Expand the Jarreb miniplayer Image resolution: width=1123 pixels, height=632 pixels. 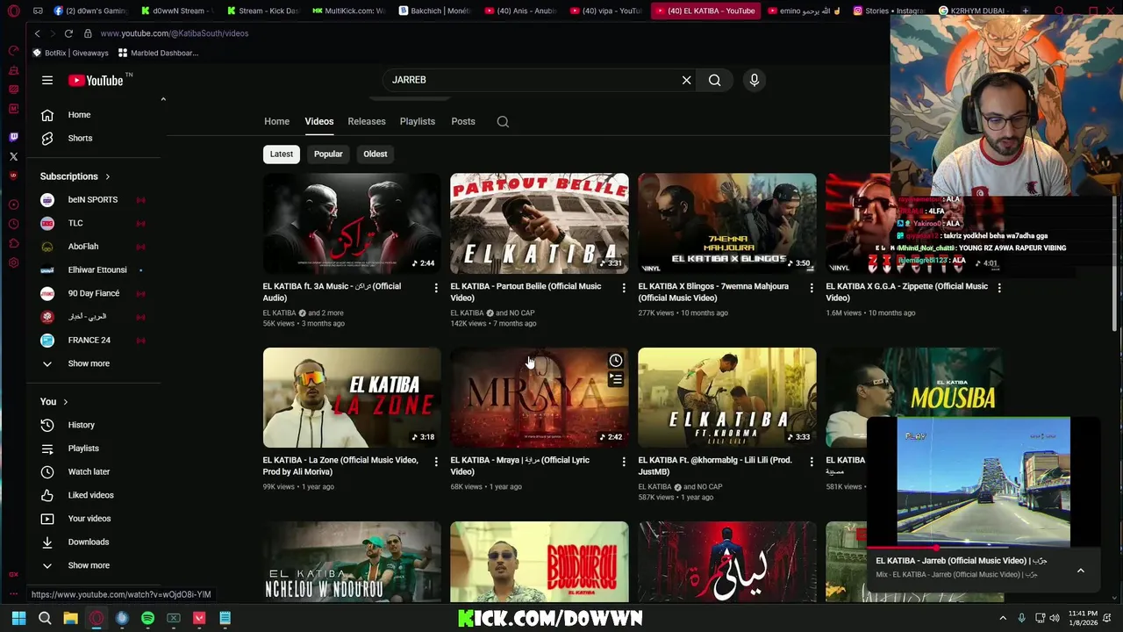pyautogui.click(x=1081, y=571)
